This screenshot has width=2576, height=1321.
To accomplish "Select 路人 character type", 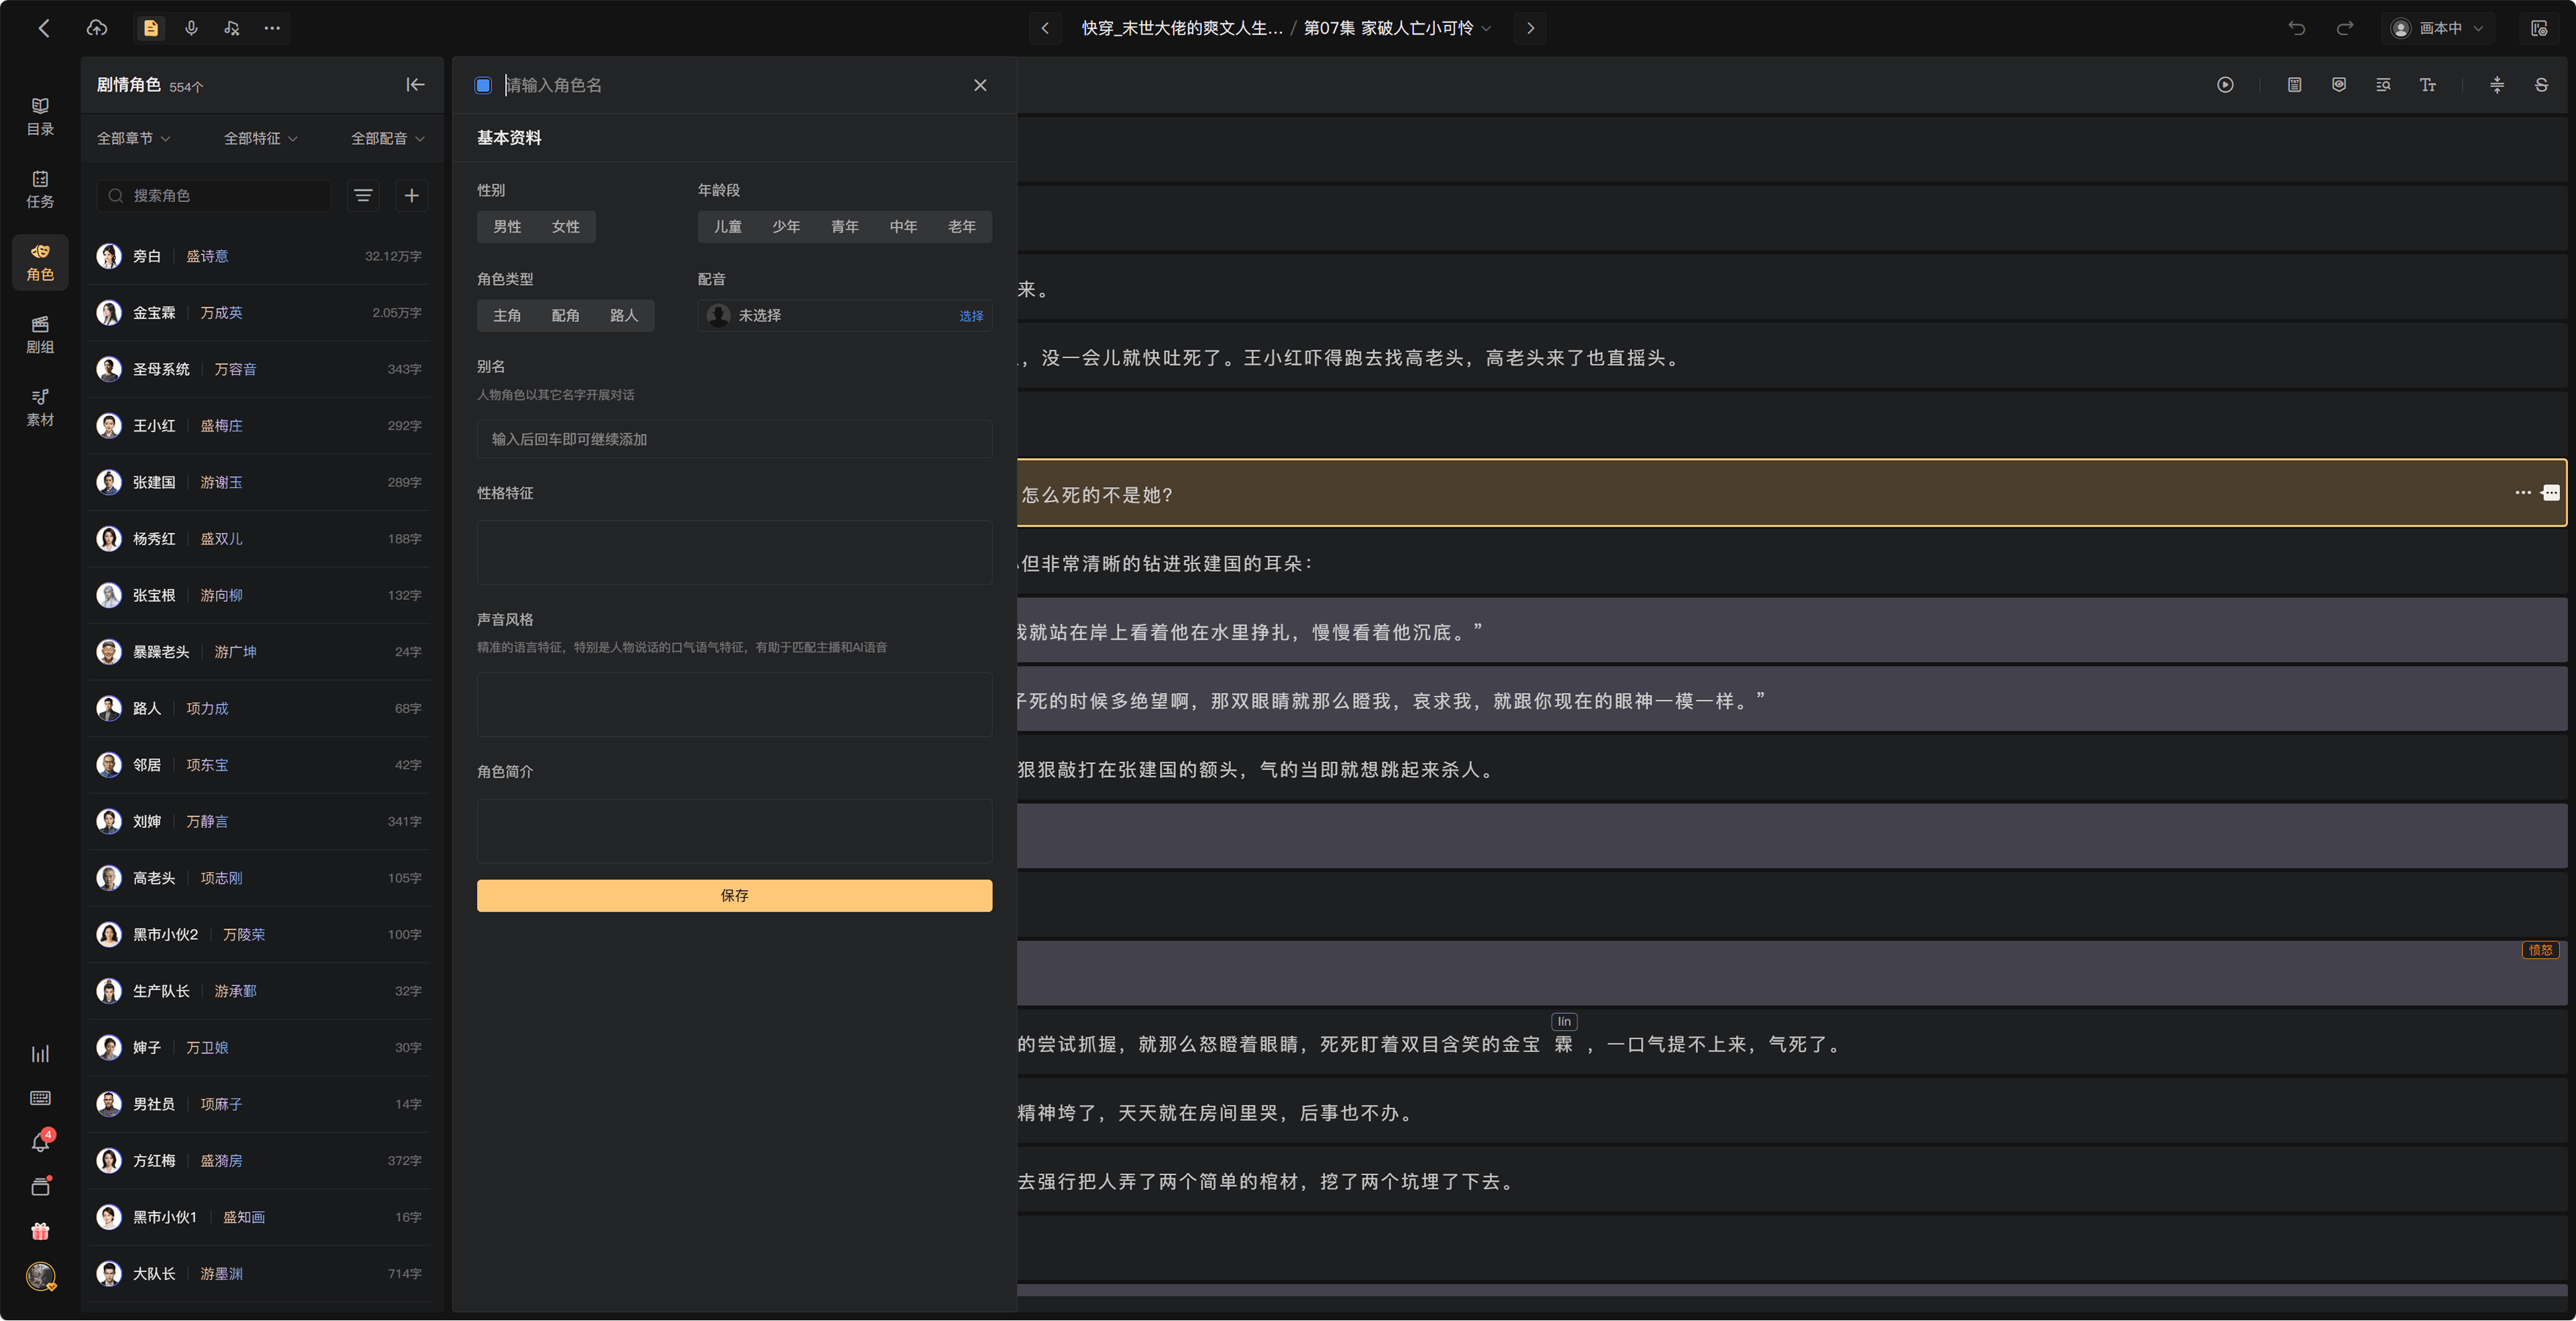I will (624, 315).
